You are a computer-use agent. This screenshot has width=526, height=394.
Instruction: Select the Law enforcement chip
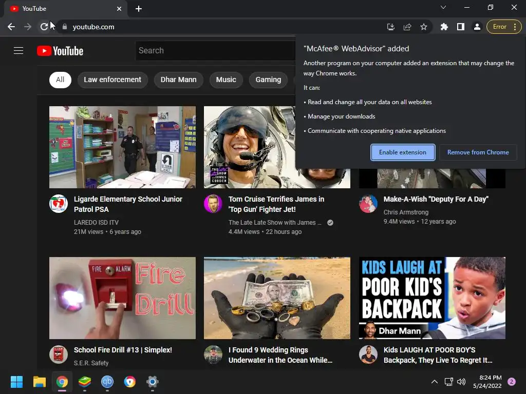pos(112,80)
